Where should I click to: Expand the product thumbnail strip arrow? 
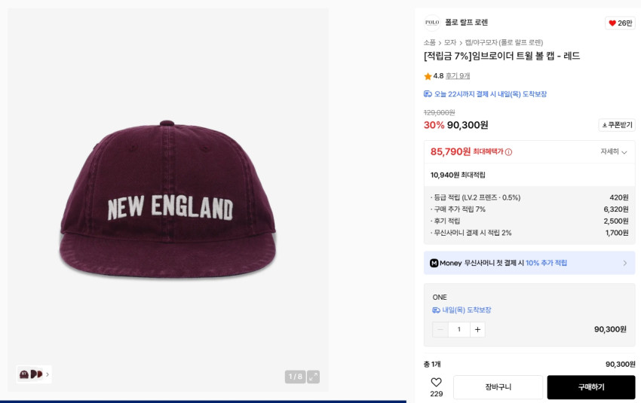48,374
